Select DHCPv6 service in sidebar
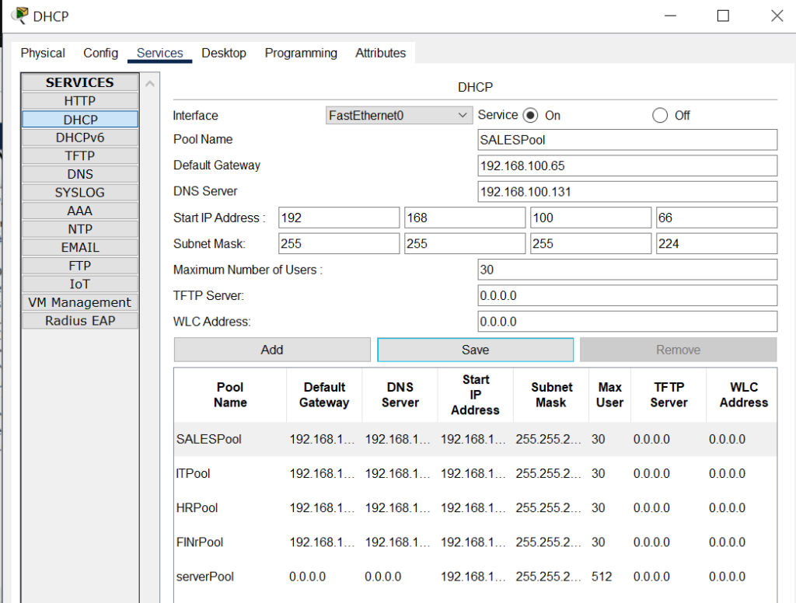The image size is (796, 603). click(80, 138)
